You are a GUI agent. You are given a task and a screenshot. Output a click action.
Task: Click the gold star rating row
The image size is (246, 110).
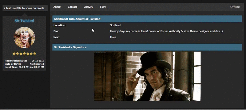(x=24, y=54)
